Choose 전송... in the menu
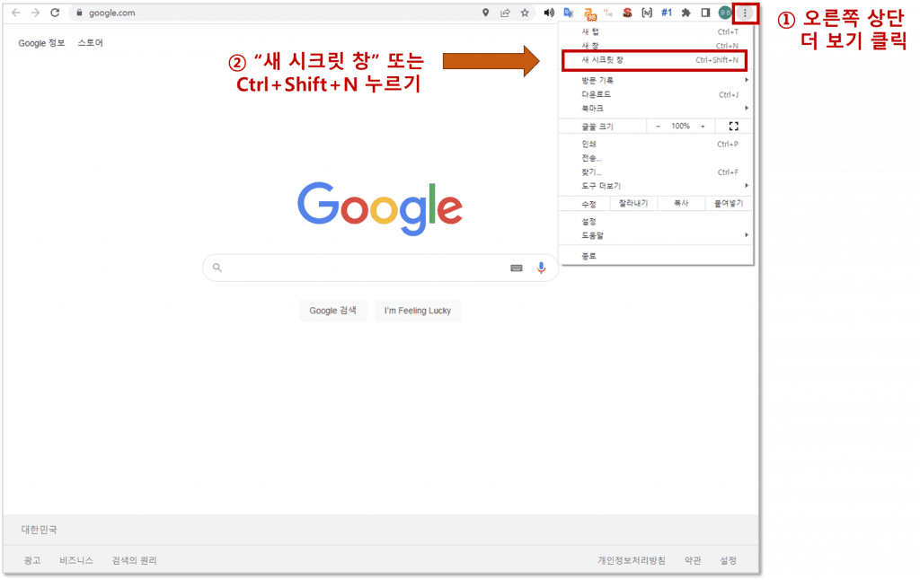Screen dimensions: 920x580 point(656,158)
